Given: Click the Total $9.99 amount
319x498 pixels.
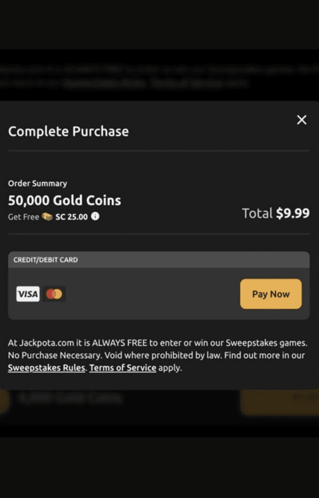Looking at the screenshot, I should [x=275, y=213].
